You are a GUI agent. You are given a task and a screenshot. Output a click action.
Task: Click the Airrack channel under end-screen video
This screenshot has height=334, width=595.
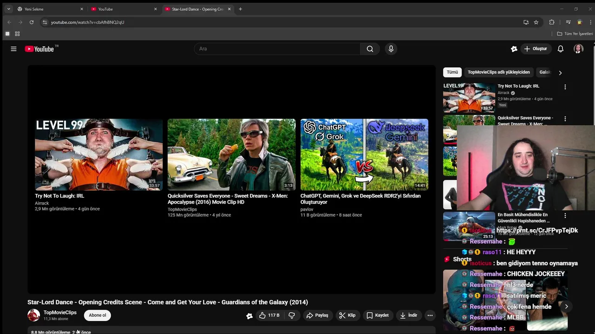pyautogui.click(x=42, y=203)
